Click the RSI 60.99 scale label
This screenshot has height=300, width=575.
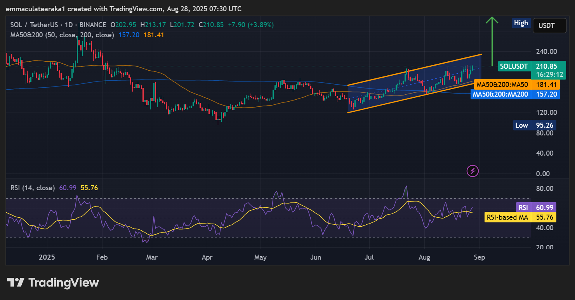pos(536,207)
